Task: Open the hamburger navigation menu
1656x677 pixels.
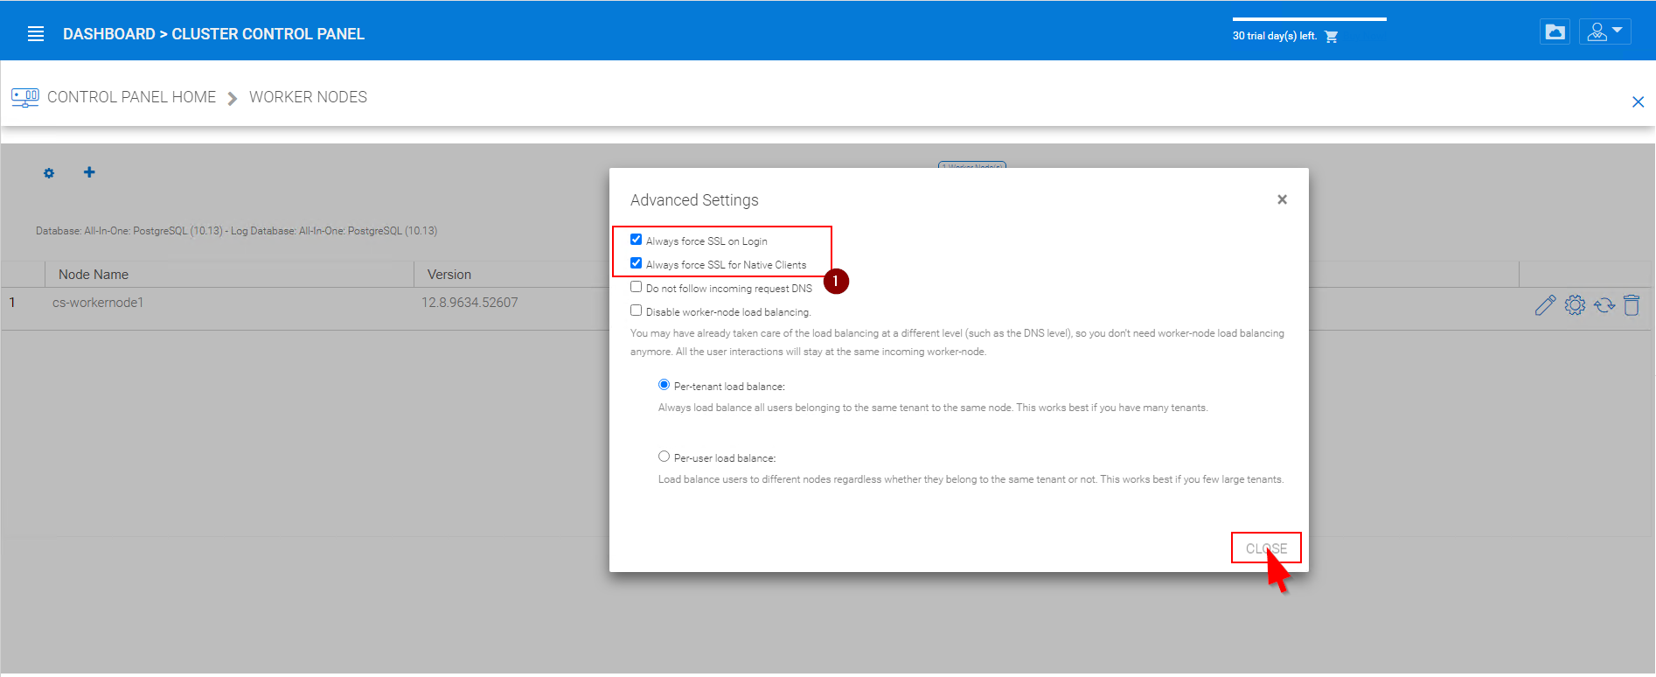Action: [36, 34]
